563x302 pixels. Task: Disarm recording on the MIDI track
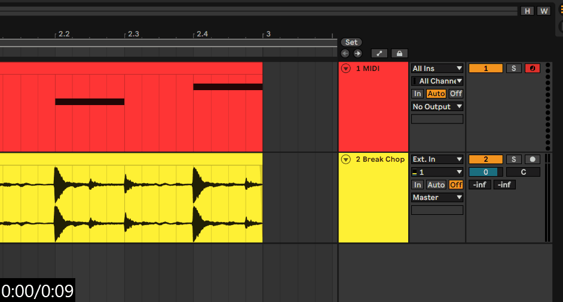pyautogui.click(x=533, y=69)
